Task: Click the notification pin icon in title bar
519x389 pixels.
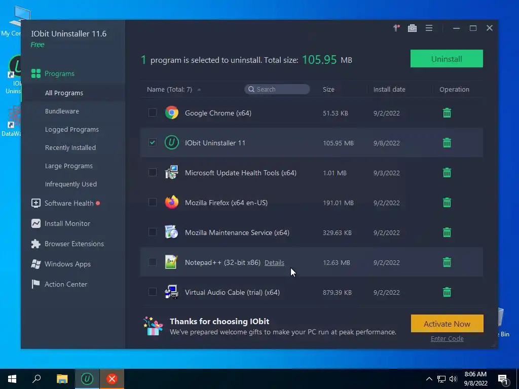Action: (x=396, y=28)
